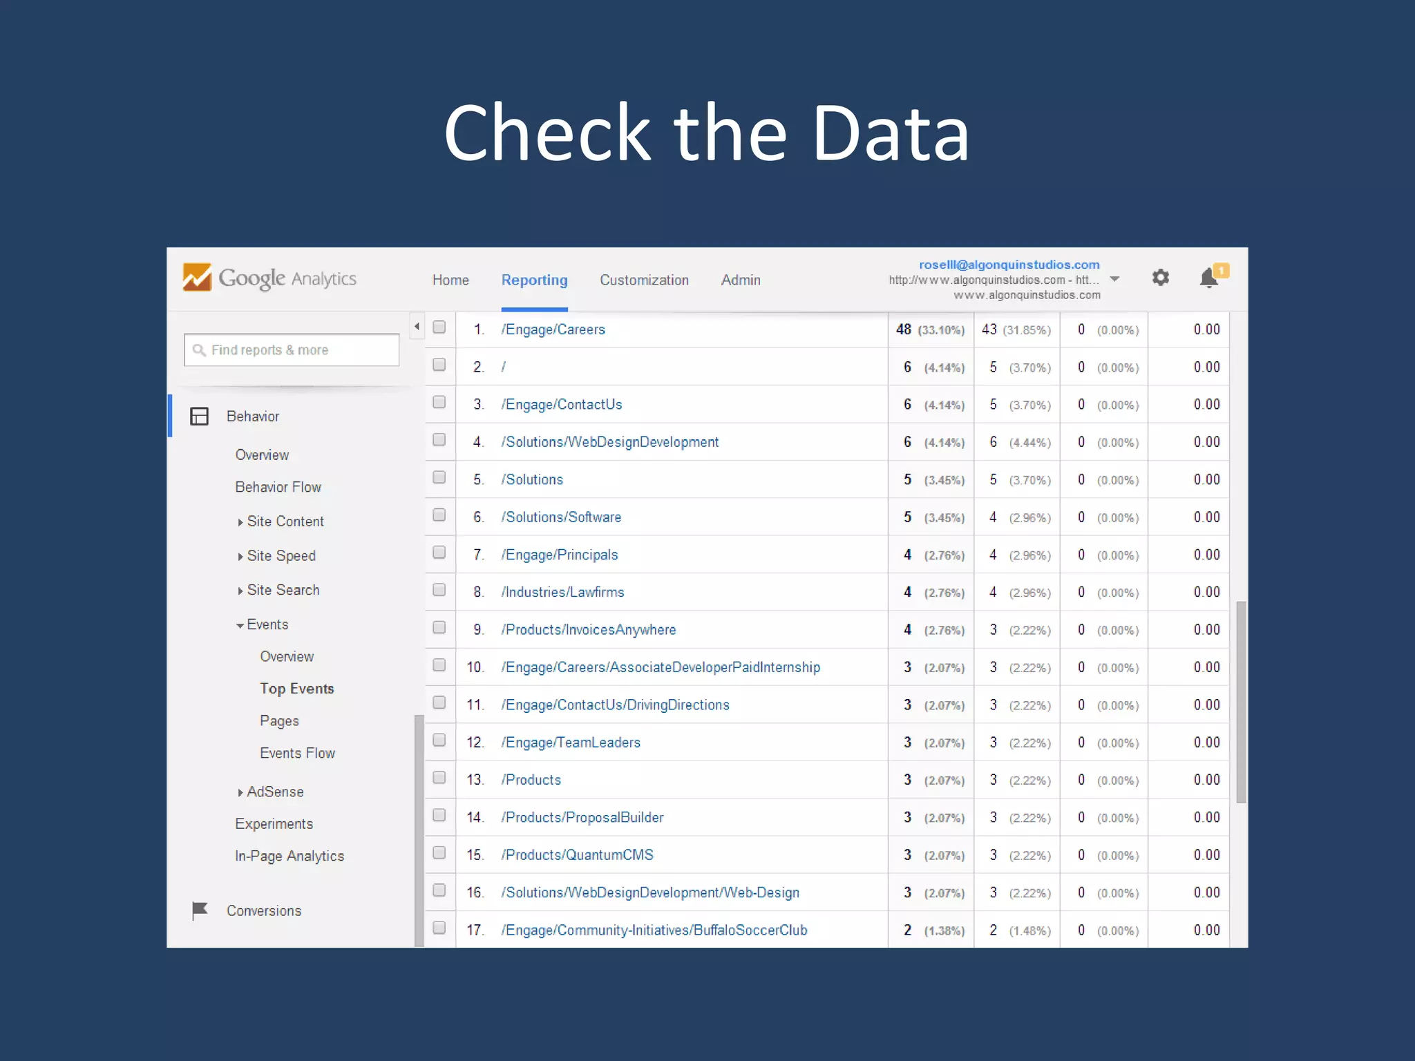Screen dimensions: 1415x1061
Task: Open Experiments in sidebar
Action: pos(274,824)
